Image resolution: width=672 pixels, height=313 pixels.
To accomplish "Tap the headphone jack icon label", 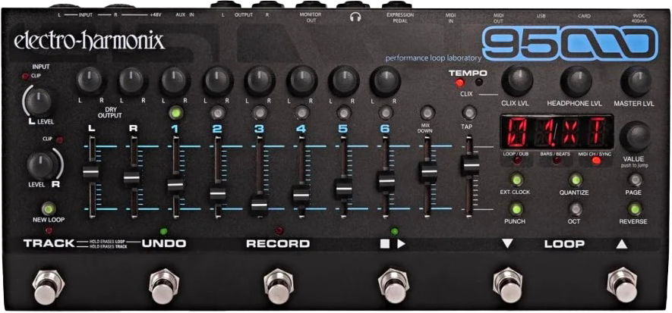I will pos(355,17).
